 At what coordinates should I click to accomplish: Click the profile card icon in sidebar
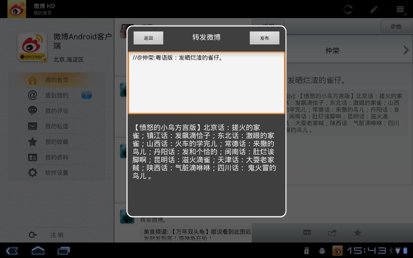point(32,157)
